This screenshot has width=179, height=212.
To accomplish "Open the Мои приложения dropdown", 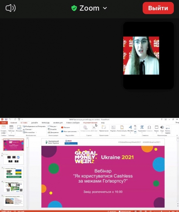I will coord(70,131).
